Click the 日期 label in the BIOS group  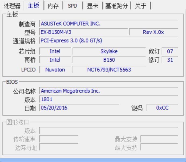click(30, 108)
